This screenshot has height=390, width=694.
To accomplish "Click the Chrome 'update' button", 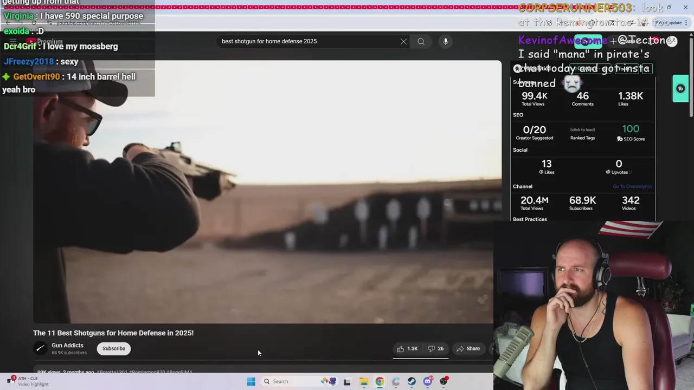I will pos(669,23).
